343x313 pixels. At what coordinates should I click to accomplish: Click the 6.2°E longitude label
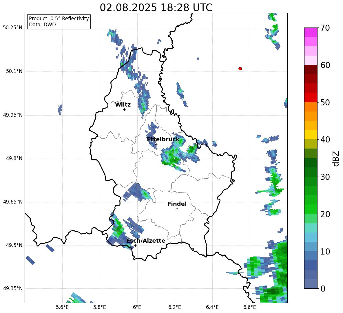(x=175, y=307)
